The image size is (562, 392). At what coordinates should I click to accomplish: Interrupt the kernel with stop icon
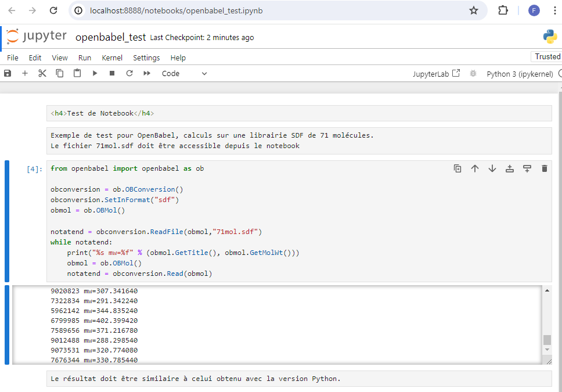coord(112,73)
